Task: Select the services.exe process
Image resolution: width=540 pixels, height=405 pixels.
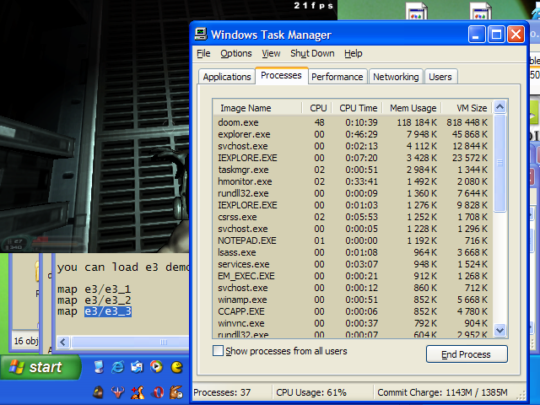Action: [x=353, y=264]
